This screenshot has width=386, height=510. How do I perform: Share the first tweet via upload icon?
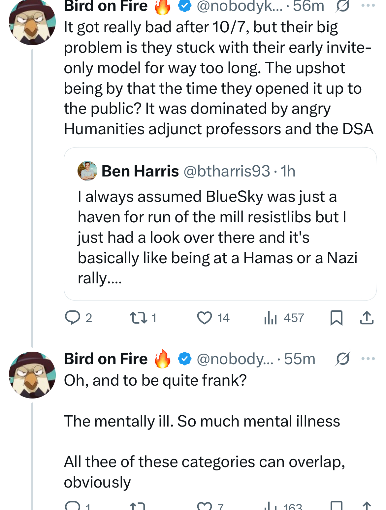(367, 318)
